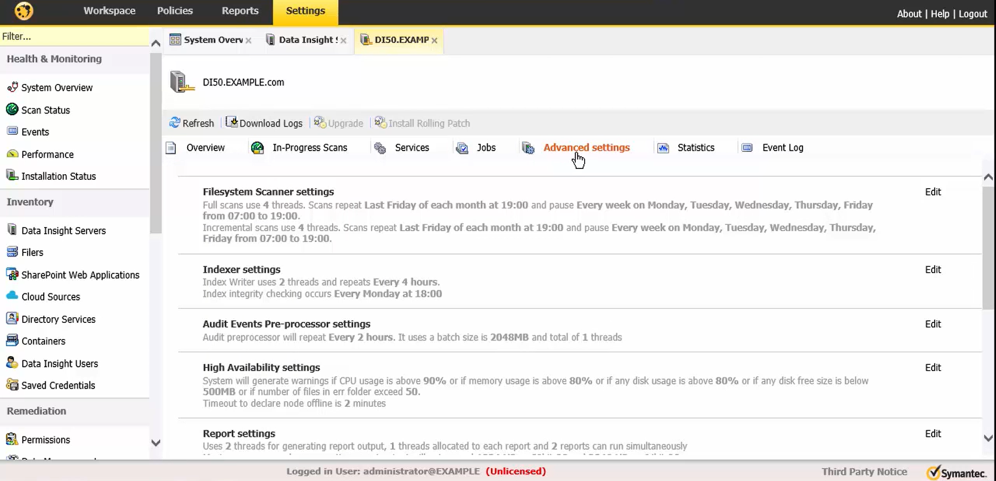Click the Scan Status icon
The height and width of the screenshot is (481, 996).
tap(12, 109)
